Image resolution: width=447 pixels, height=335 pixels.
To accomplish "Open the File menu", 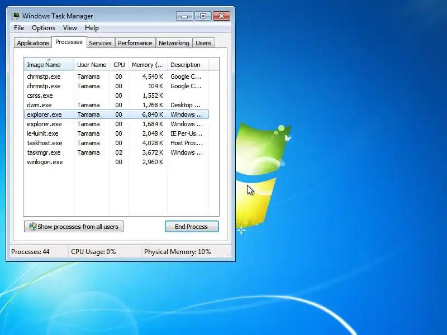I will click(19, 28).
